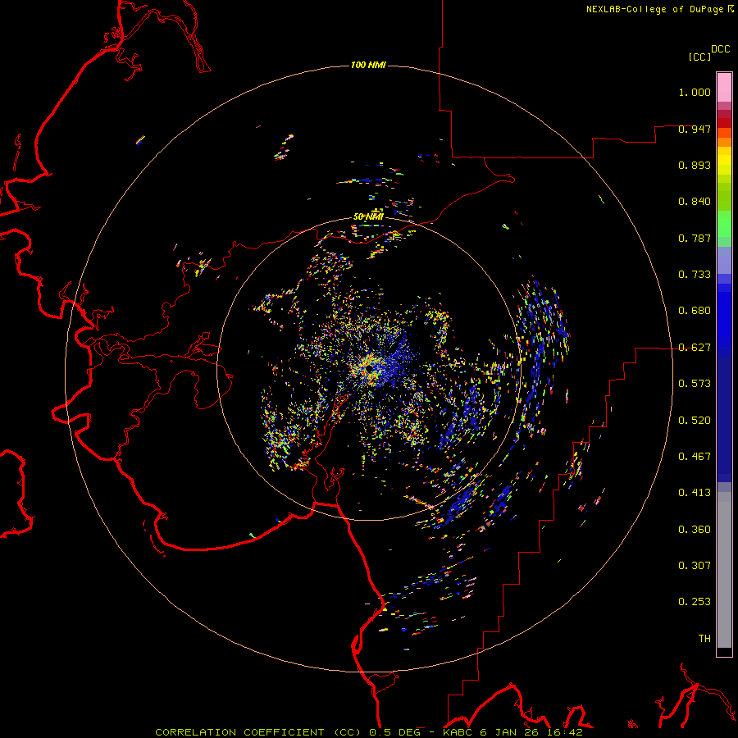Click the 0.360 legend value
This screenshot has width=738, height=738.
pyautogui.click(x=695, y=530)
